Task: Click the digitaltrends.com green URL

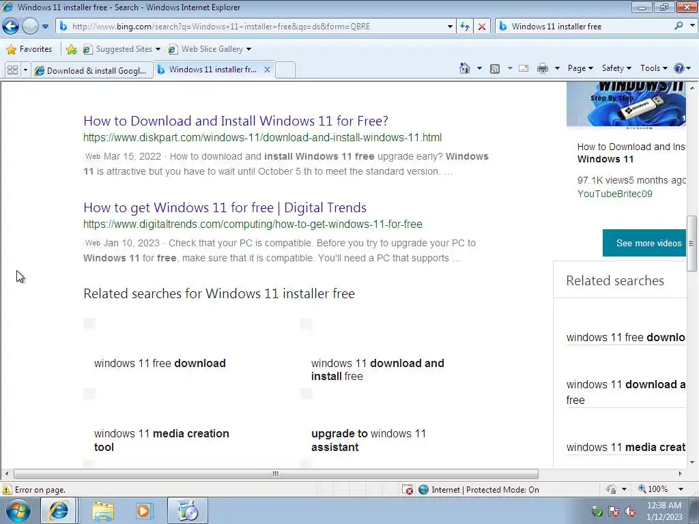Action: (x=253, y=224)
